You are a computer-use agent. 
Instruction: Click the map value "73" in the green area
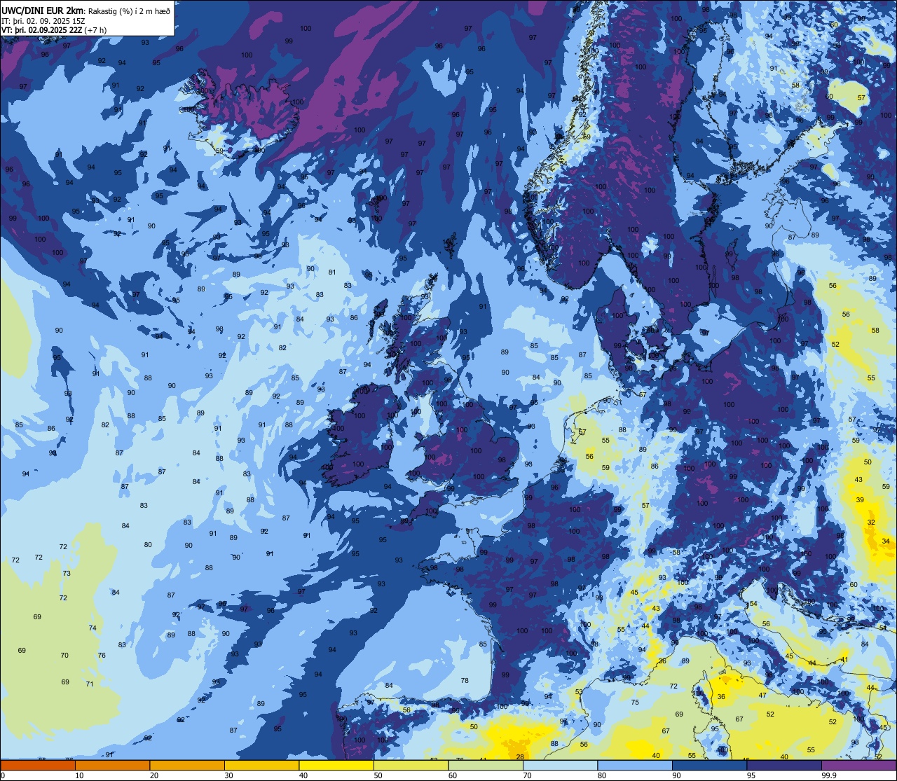67,573
